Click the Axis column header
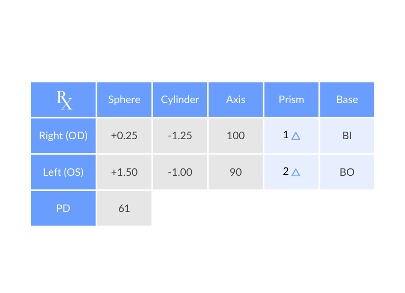The height and width of the screenshot is (293, 405). click(x=236, y=100)
